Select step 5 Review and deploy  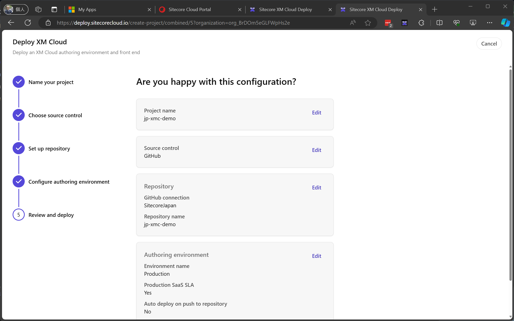[x=43, y=215]
